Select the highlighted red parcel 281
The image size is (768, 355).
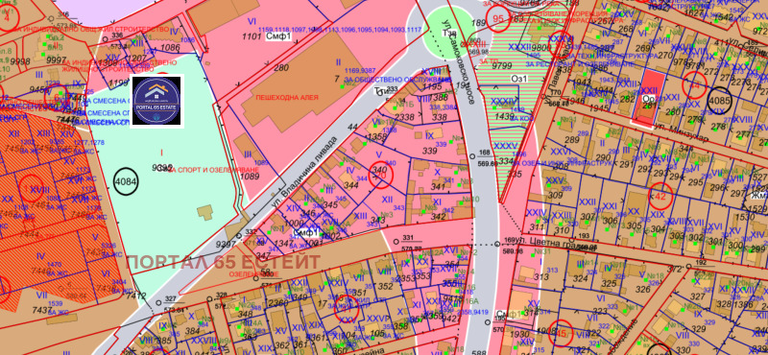point(650,98)
